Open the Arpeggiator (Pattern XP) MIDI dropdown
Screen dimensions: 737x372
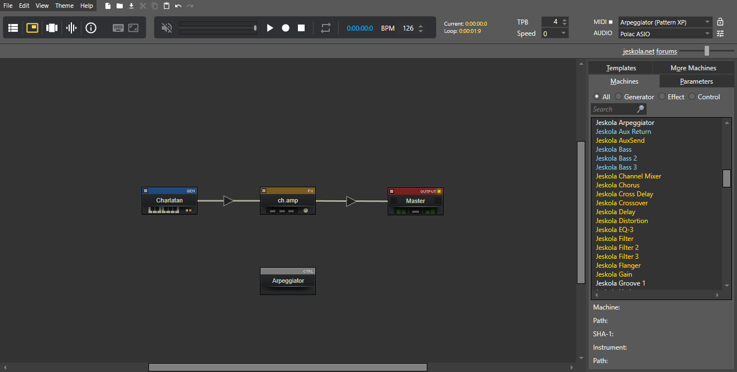point(665,22)
